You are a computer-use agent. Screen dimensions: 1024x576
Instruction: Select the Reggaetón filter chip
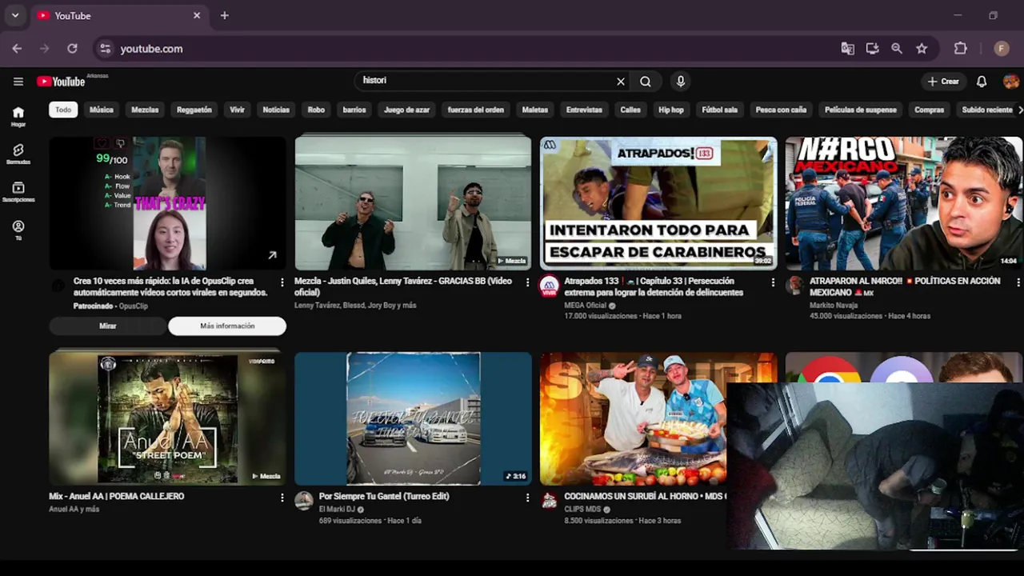pos(194,110)
